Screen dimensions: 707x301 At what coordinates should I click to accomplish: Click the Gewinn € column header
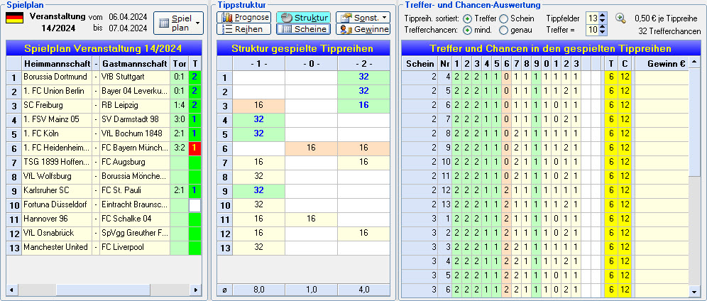[x=662, y=63]
